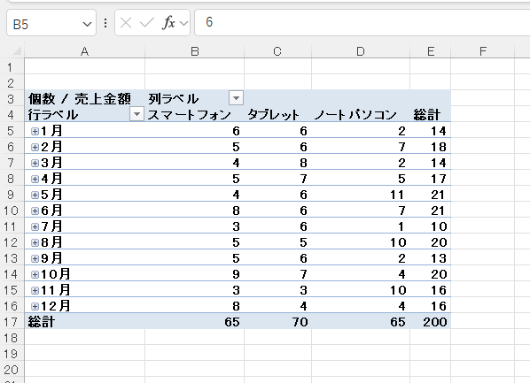Open the Name Box dropdown arrow
Viewport: 530px width, 383px height.
click(x=87, y=24)
